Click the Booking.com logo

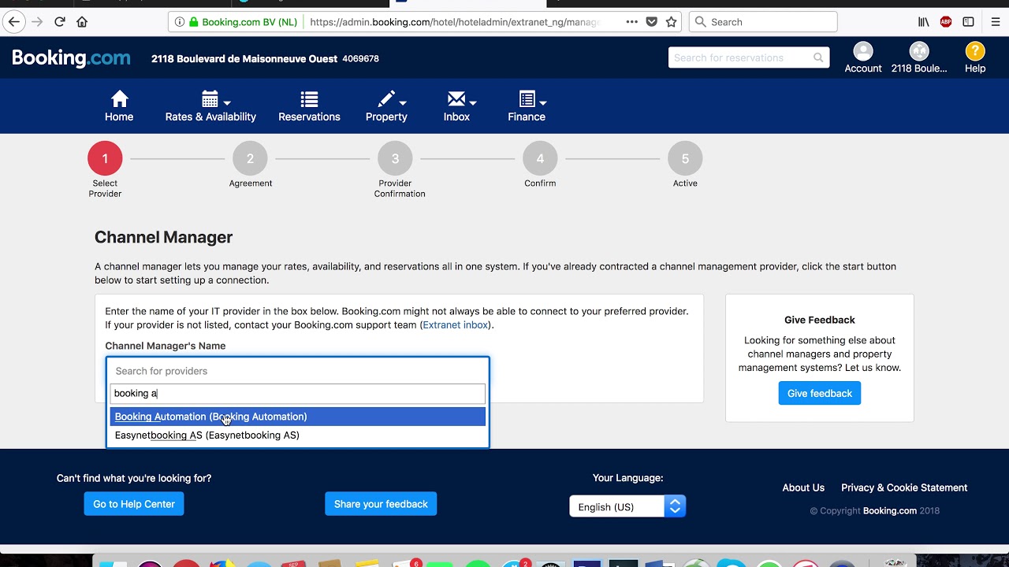[x=71, y=58]
